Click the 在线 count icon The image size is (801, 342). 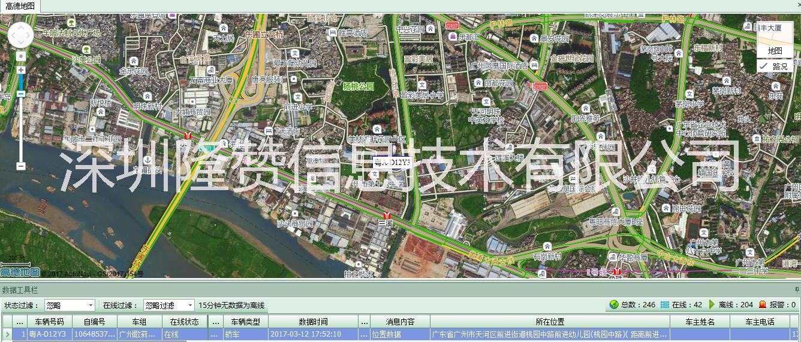(664, 304)
